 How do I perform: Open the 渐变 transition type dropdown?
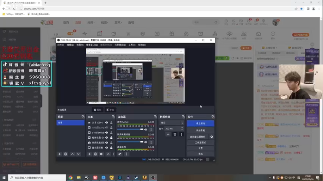[x=172, y=123]
